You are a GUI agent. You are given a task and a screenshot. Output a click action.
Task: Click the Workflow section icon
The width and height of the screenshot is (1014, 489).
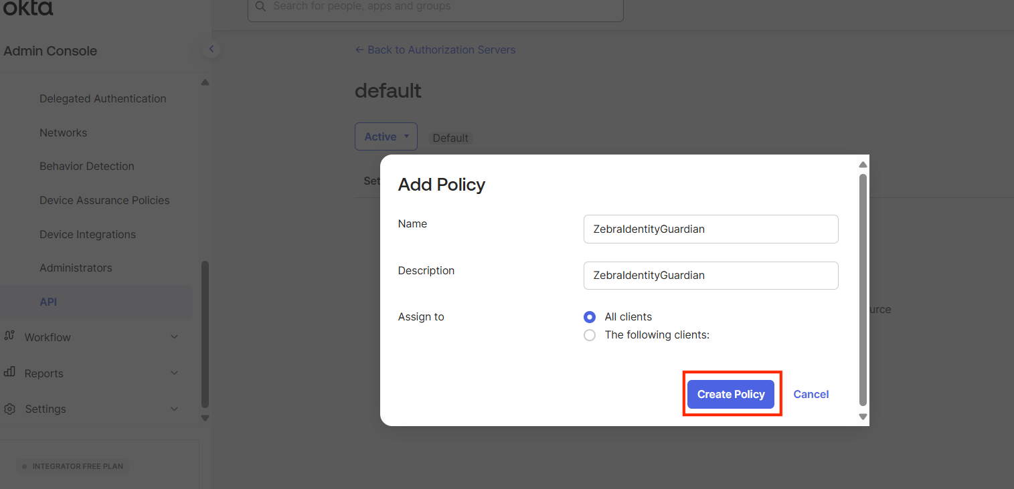pos(9,336)
